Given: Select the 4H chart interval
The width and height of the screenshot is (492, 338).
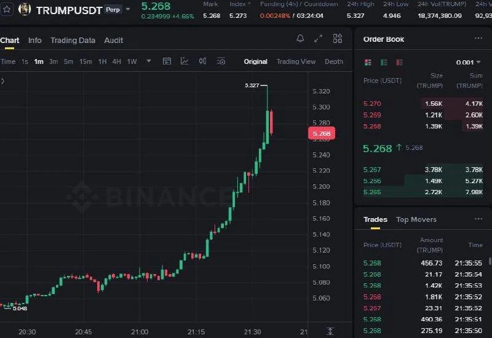Looking at the screenshot, I should [x=117, y=61].
